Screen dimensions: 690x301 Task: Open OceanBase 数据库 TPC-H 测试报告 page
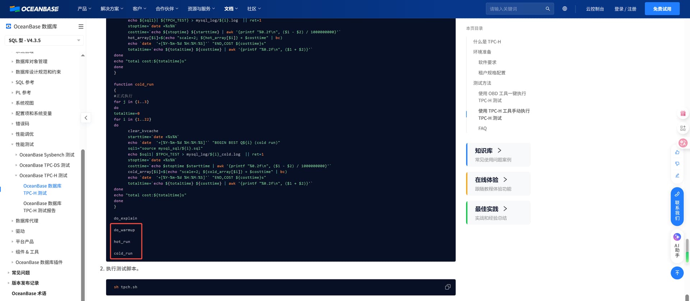coord(42,207)
